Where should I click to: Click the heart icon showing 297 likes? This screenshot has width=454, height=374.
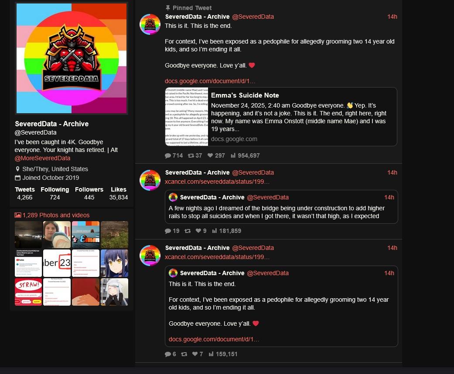tap(210, 155)
